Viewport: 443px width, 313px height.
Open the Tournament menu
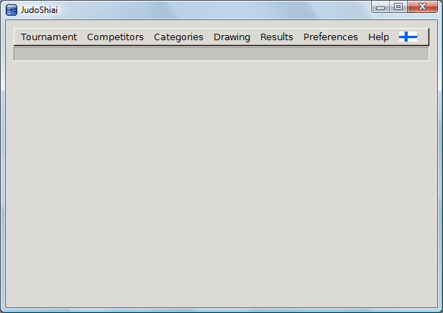click(x=49, y=37)
